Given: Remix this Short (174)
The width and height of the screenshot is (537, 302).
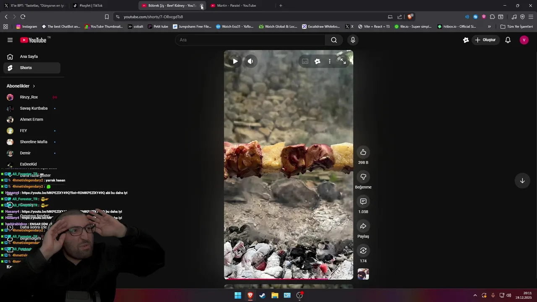Looking at the screenshot, I should pos(363,251).
